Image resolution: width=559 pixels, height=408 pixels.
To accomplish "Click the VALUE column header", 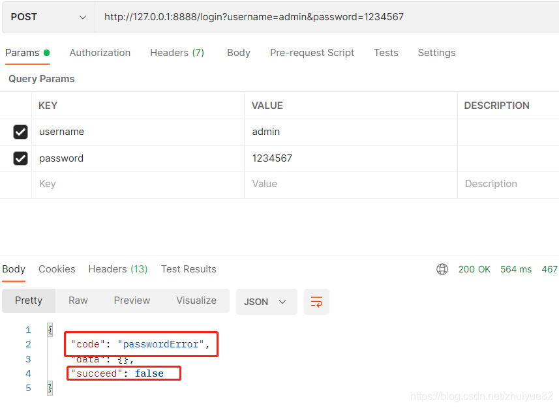I will tap(267, 106).
